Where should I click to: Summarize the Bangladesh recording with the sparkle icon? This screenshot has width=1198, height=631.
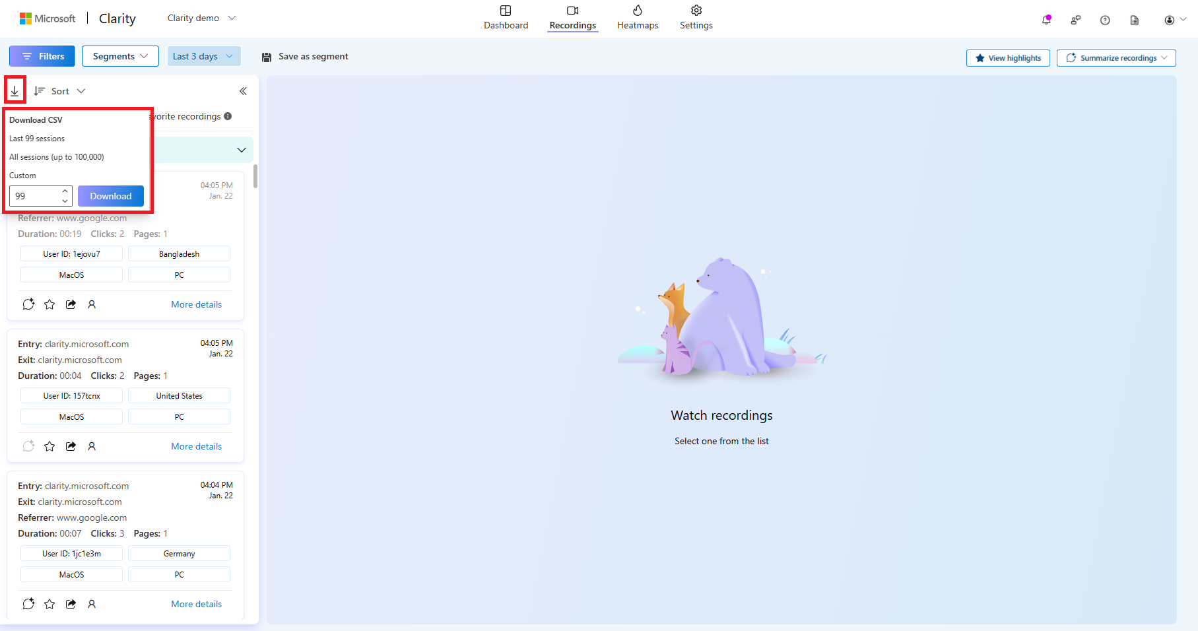[x=28, y=304]
